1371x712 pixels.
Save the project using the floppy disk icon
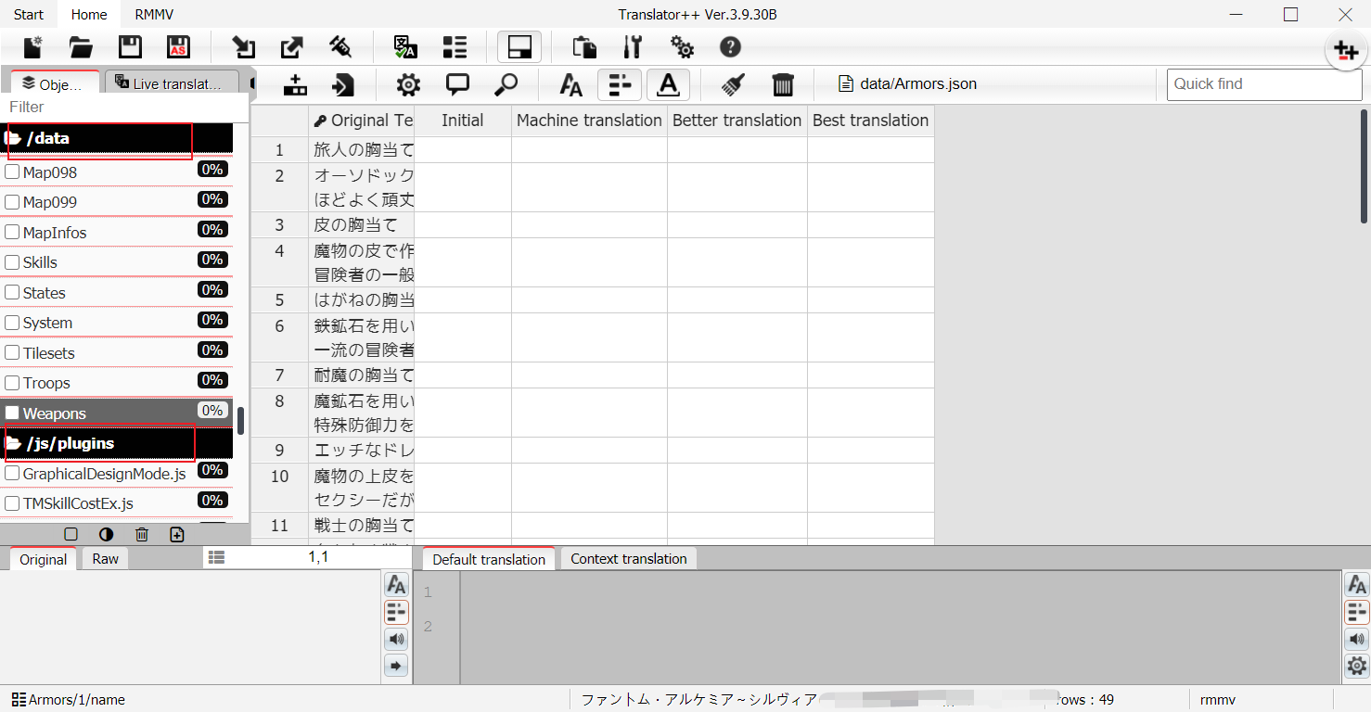pos(130,46)
